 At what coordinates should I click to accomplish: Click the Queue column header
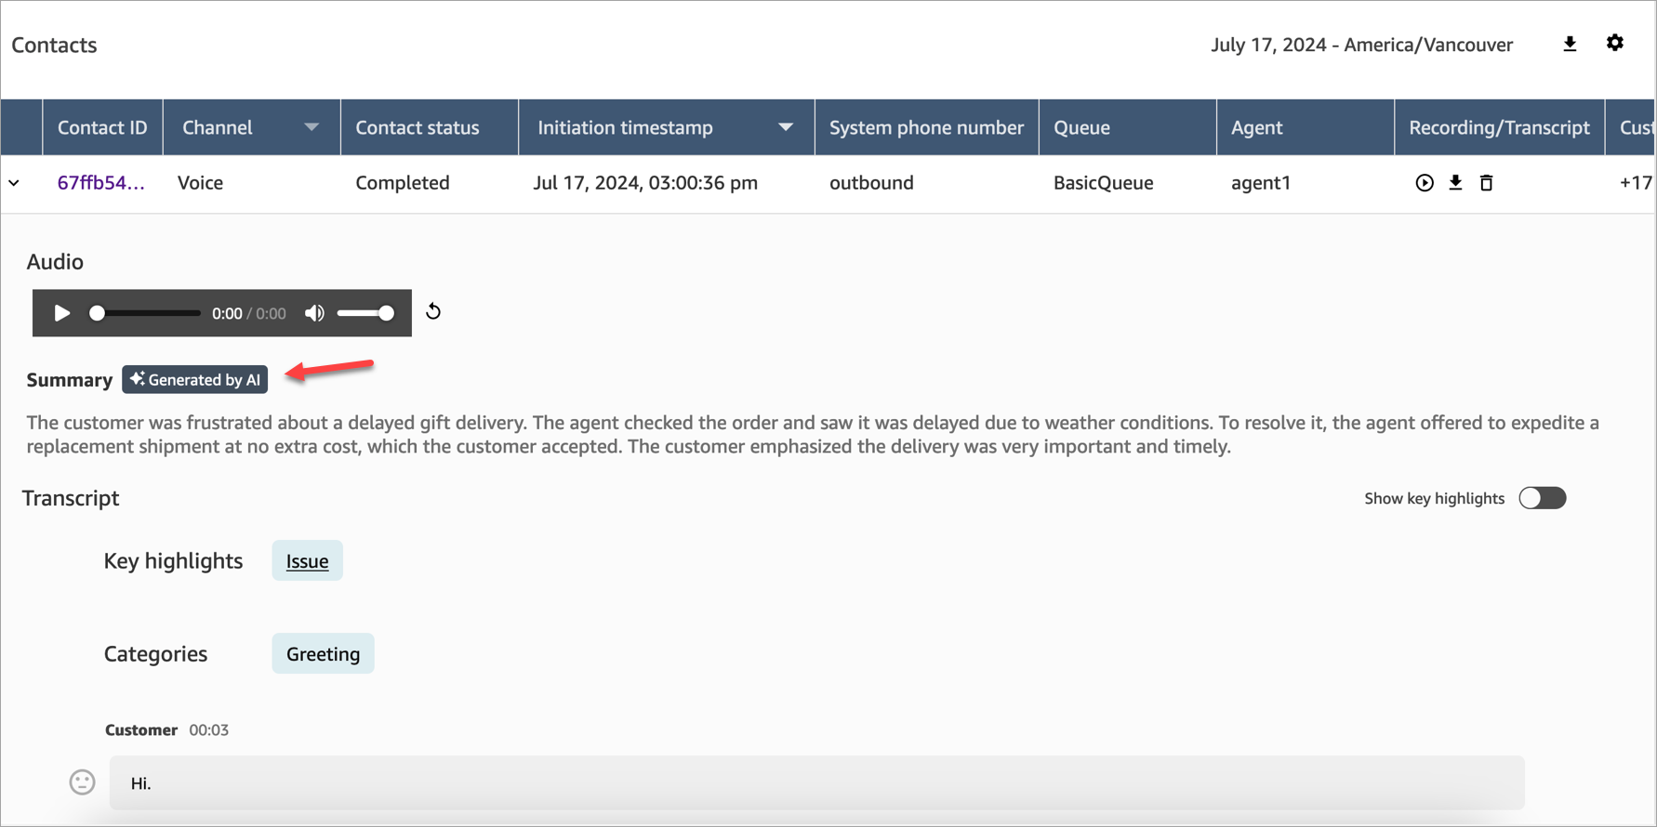pos(1081,127)
